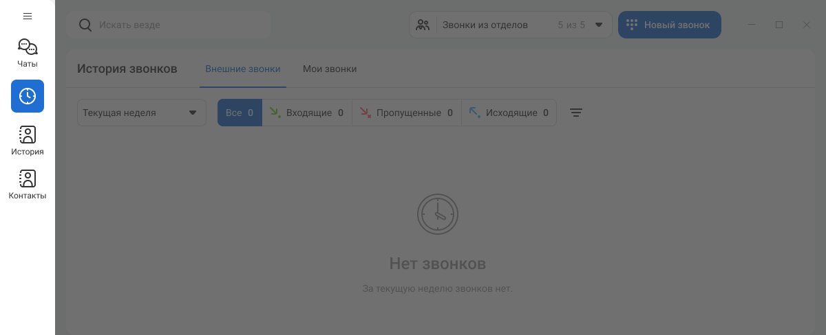The height and width of the screenshot is (335, 826).
Task: Select the blue clock call history icon
Action: [28, 96]
